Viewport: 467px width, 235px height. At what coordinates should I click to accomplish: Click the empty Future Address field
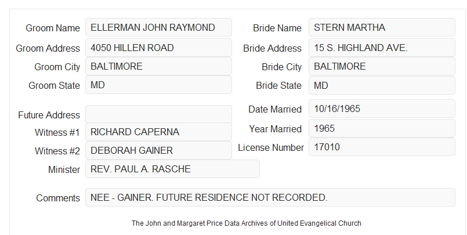tap(158, 114)
